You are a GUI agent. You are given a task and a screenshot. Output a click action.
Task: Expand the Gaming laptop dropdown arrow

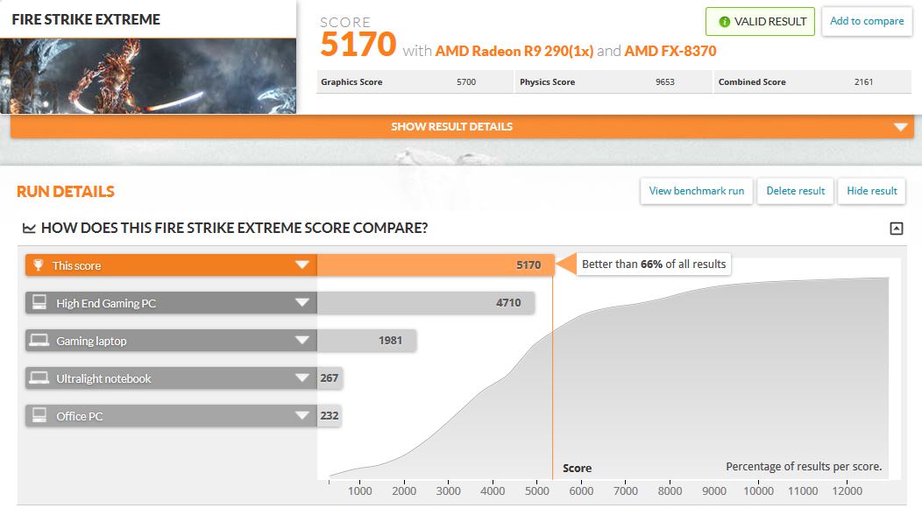click(x=302, y=340)
